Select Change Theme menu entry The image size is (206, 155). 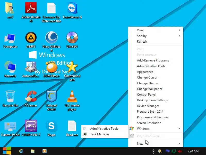point(156,83)
